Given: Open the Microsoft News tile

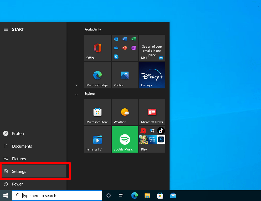Looking at the screenshot, I should tap(152, 112).
